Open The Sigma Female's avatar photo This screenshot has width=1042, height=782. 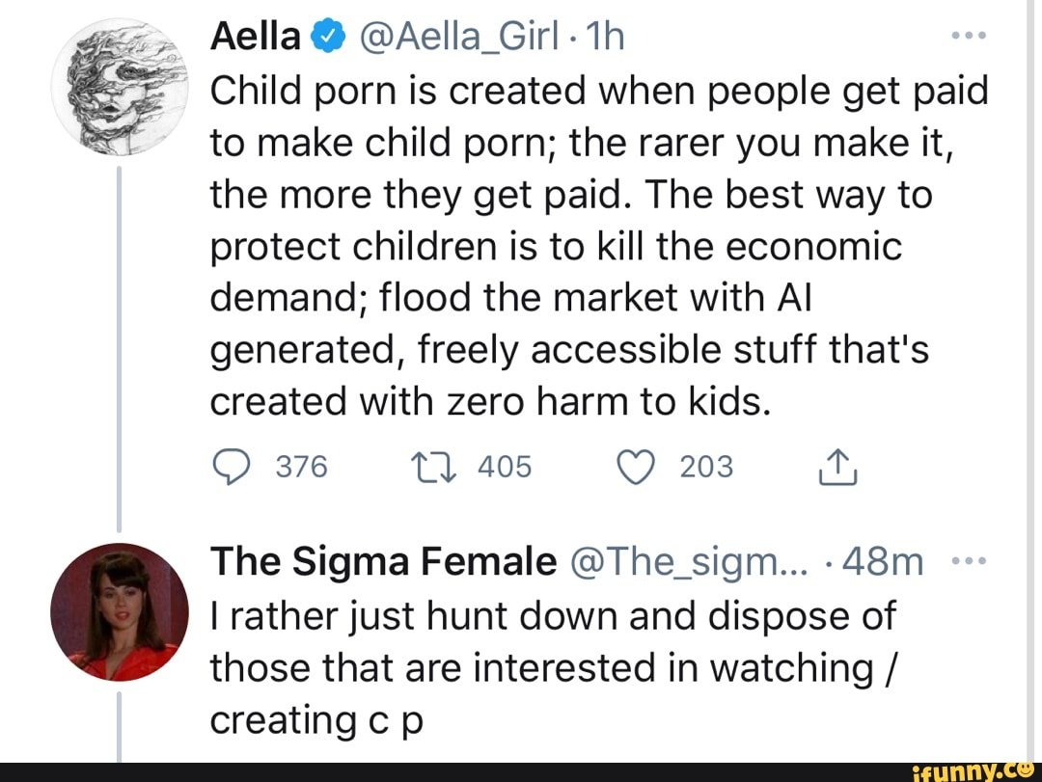click(x=119, y=613)
